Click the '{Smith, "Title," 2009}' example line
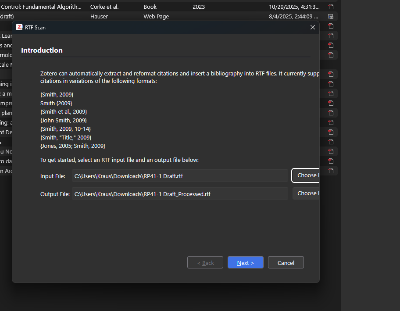 pos(66,137)
